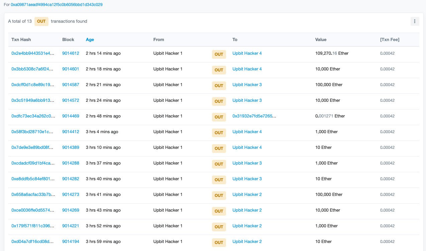Open Upbit Hacker 3 in block 9014288 row

click(x=247, y=163)
